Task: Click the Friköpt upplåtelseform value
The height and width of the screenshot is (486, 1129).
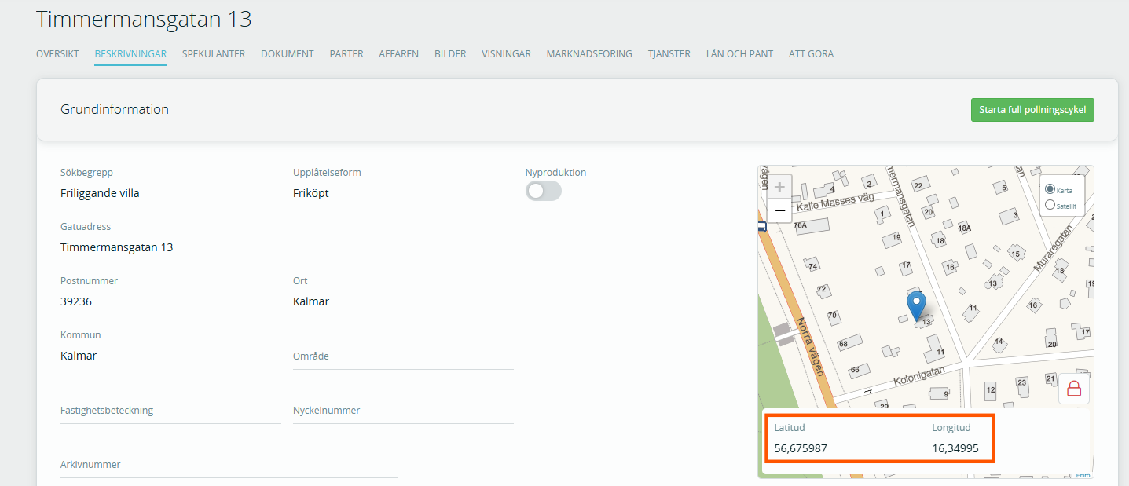Action: [x=311, y=193]
